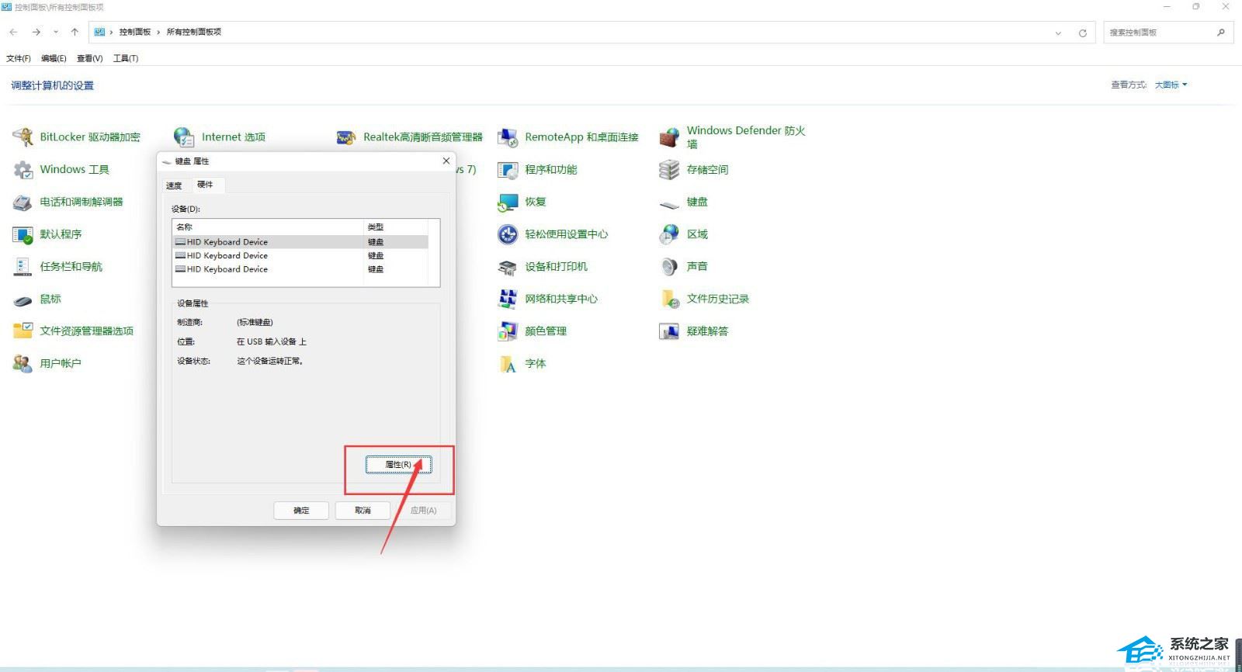Confirm with the 确定 button

pos(301,511)
